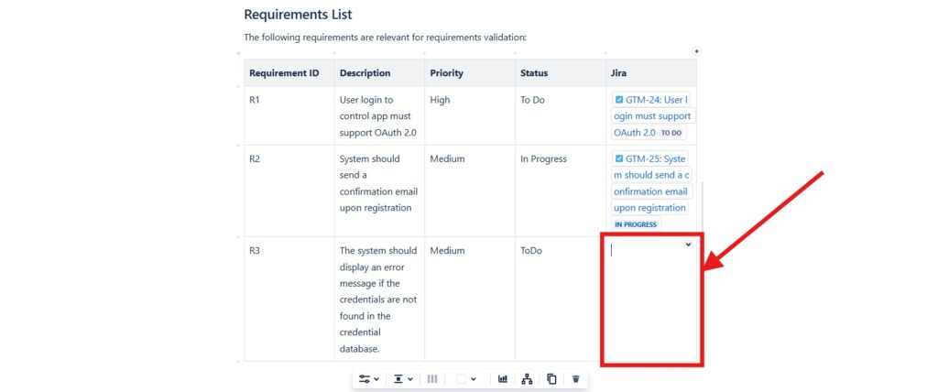The image size is (938, 392).
Task: Copy the table with copy icon
Action: (x=551, y=378)
